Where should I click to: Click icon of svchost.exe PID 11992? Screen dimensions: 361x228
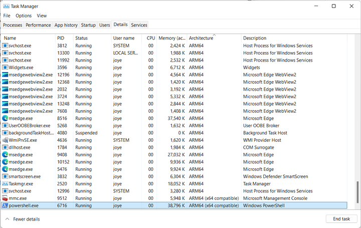point(5,60)
